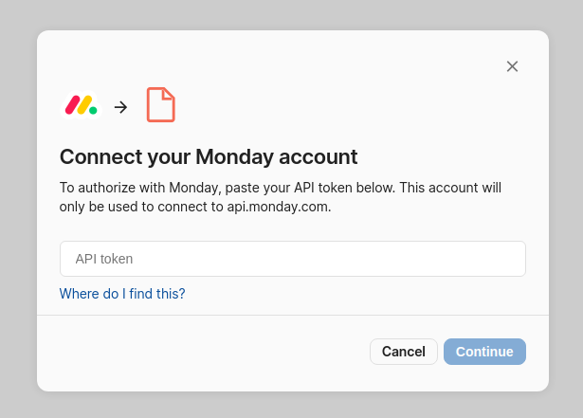
Task: Click the orange document file icon
Action: 160,105
